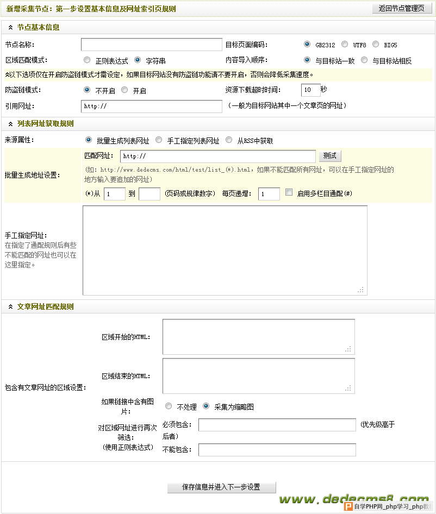Click 返回节点管理页 button
The height and width of the screenshot is (514, 436).
(402, 8)
